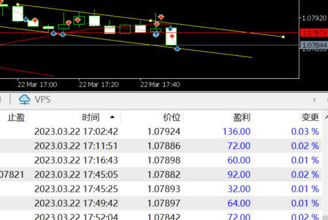Click the 22 Mar 17:20 time axis label
This screenshot has height=220, width=328.
98,84
